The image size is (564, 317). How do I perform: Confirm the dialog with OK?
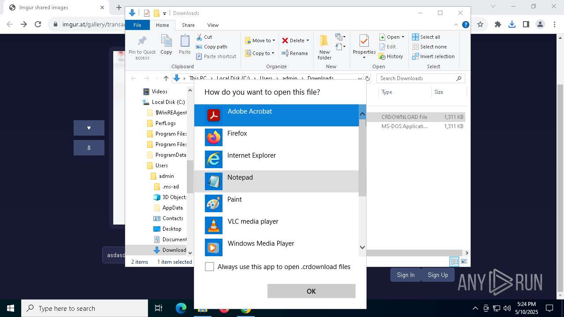(311, 291)
